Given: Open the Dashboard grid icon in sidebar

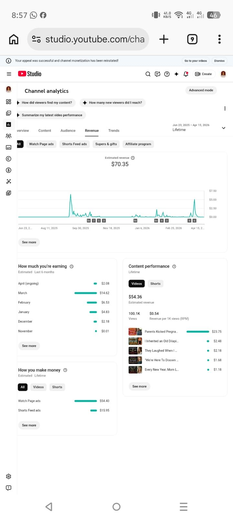Looking at the screenshot, I should coord(9,102).
